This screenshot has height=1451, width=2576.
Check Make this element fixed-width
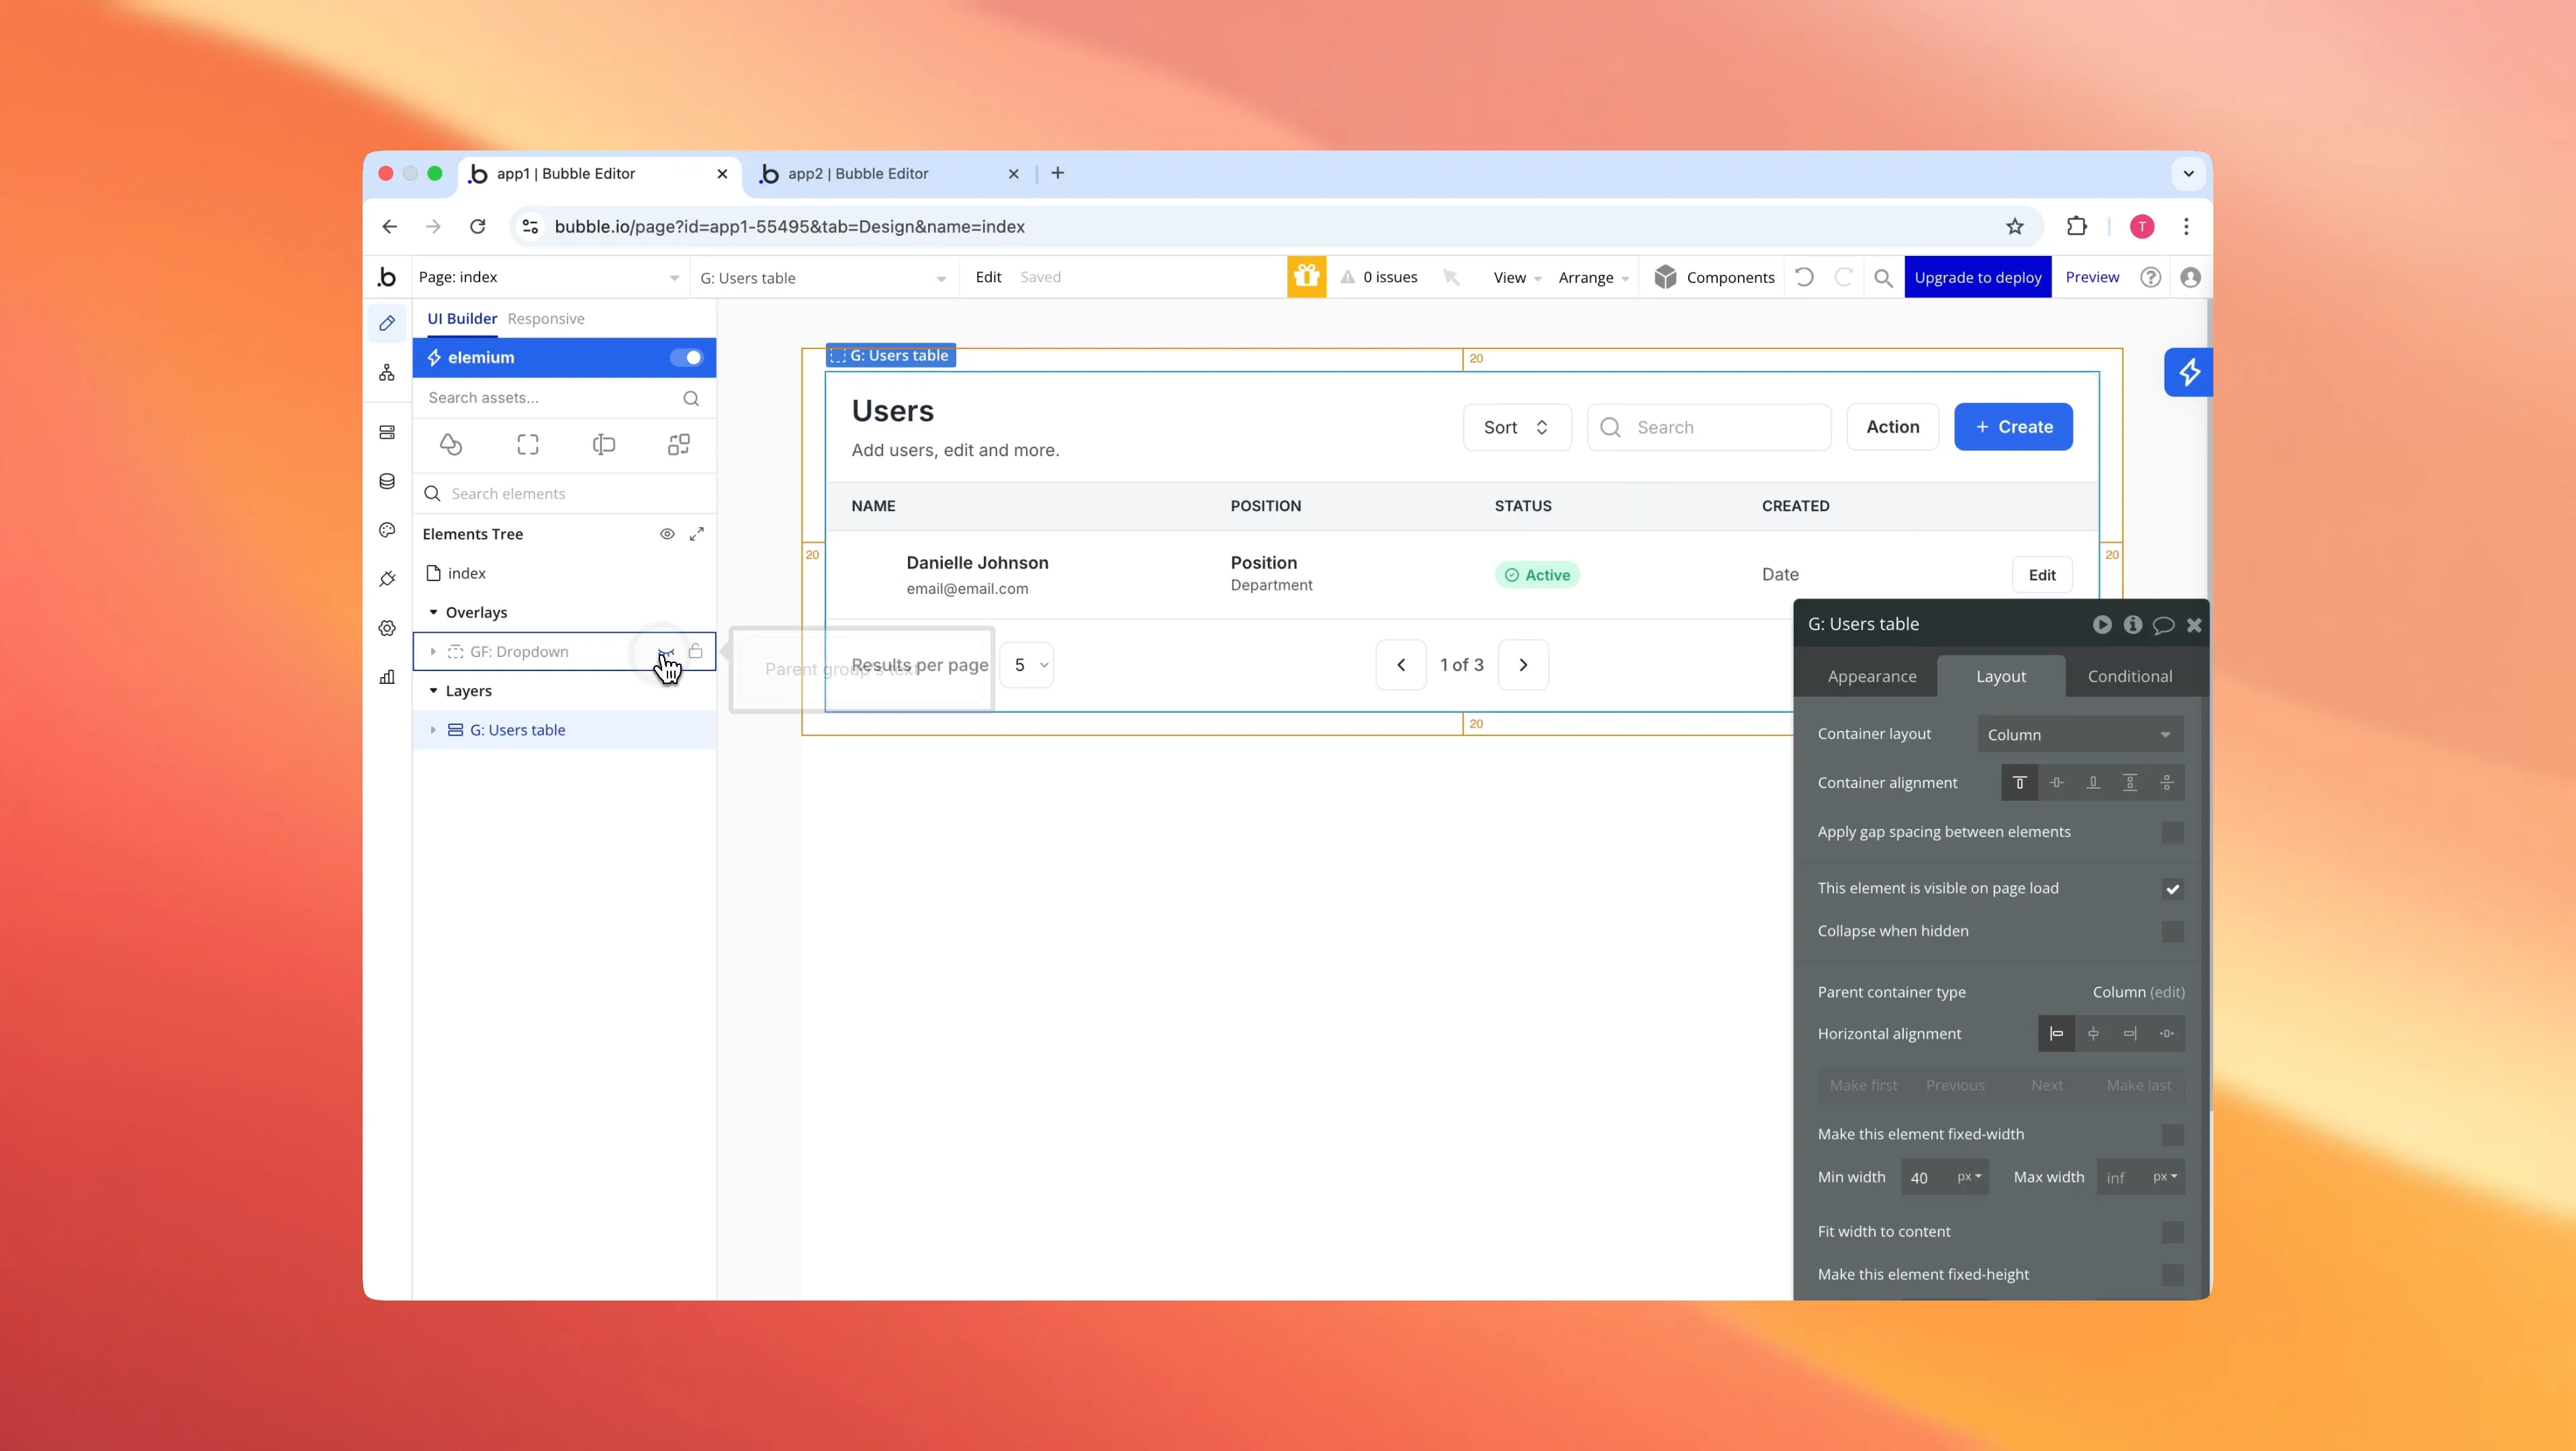(x=2172, y=1134)
